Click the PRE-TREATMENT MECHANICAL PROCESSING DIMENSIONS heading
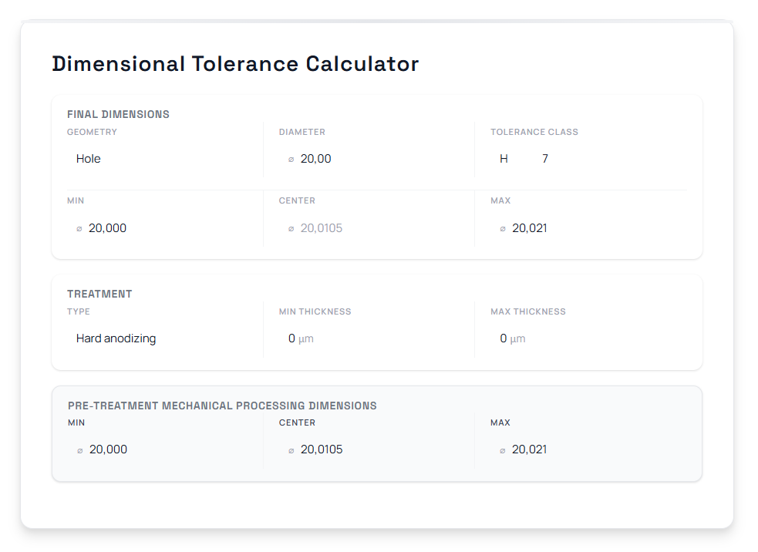 [x=222, y=406]
